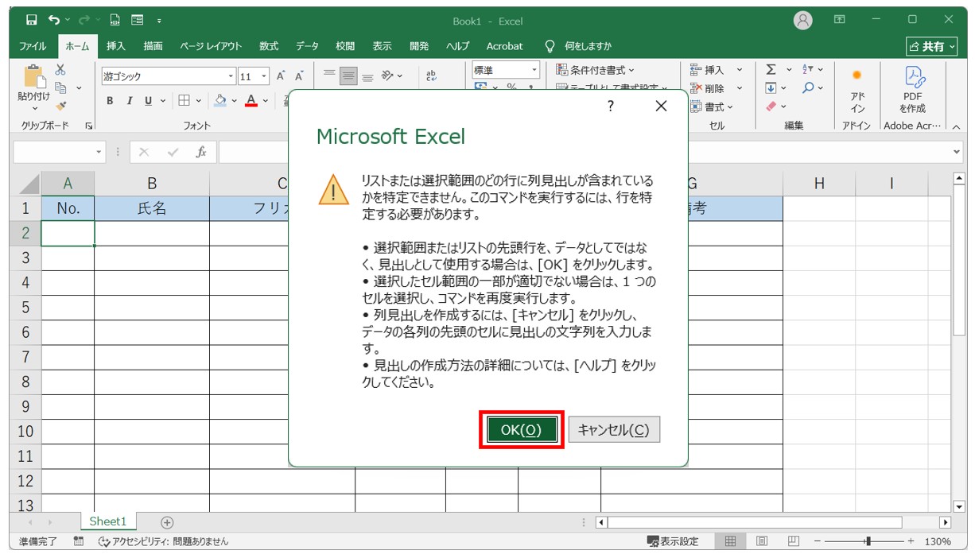Toggle italic formatting
This screenshot has height=558, width=975.
point(130,100)
